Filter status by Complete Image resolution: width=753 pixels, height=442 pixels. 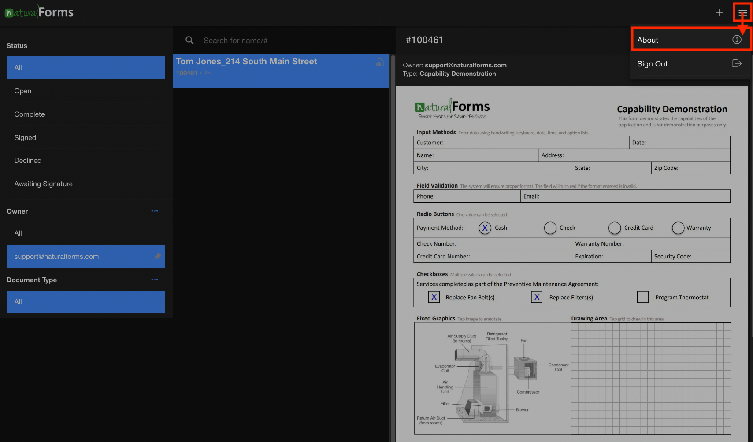tap(85, 114)
